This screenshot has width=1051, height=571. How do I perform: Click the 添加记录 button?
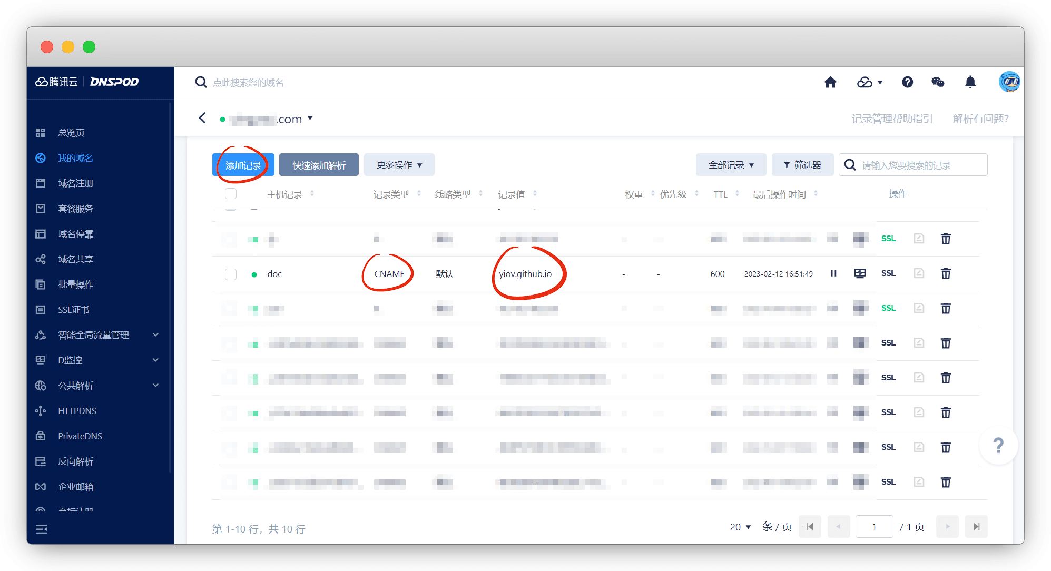(243, 164)
